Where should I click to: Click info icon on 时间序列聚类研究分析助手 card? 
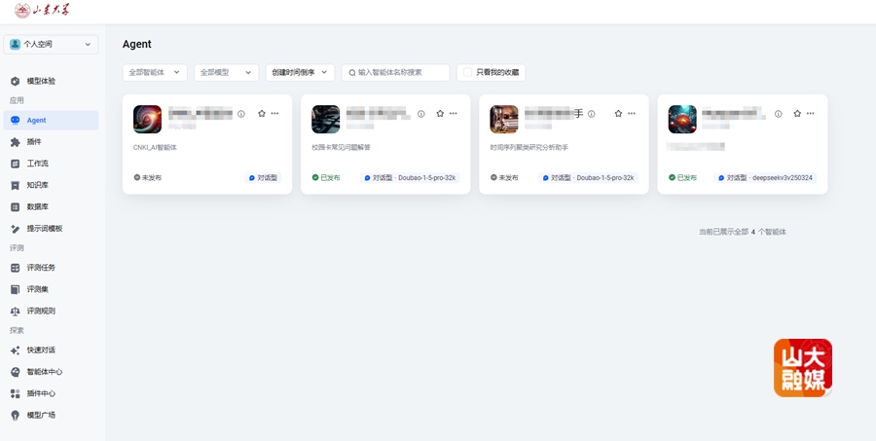(x=599, y=114)
